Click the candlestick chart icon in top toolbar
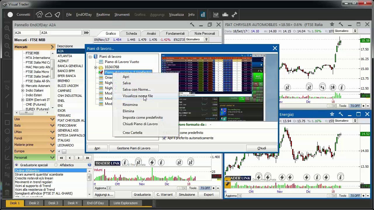The height and width of the screenshot is (210, 374). (x=216, y=15)
